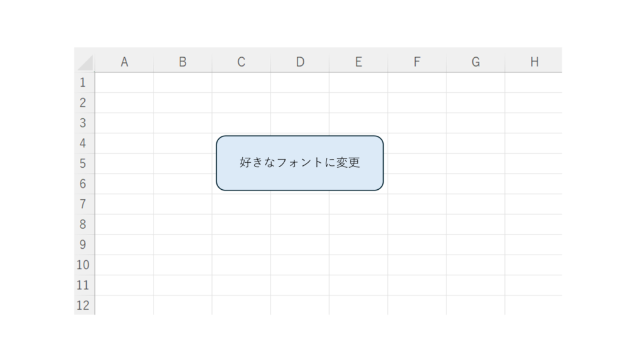
Task: Click the rounded rectangle shape '好きなフォントに変更'
Action: coord(299,163)
